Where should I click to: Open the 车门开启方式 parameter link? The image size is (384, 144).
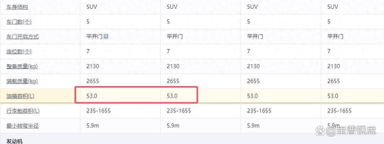(23, 37)
